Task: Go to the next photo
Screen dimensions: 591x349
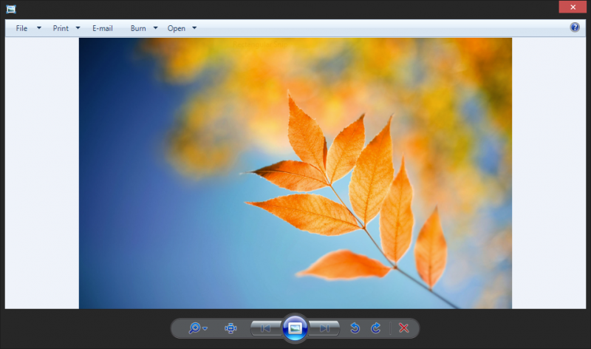Action: [324, 328]
